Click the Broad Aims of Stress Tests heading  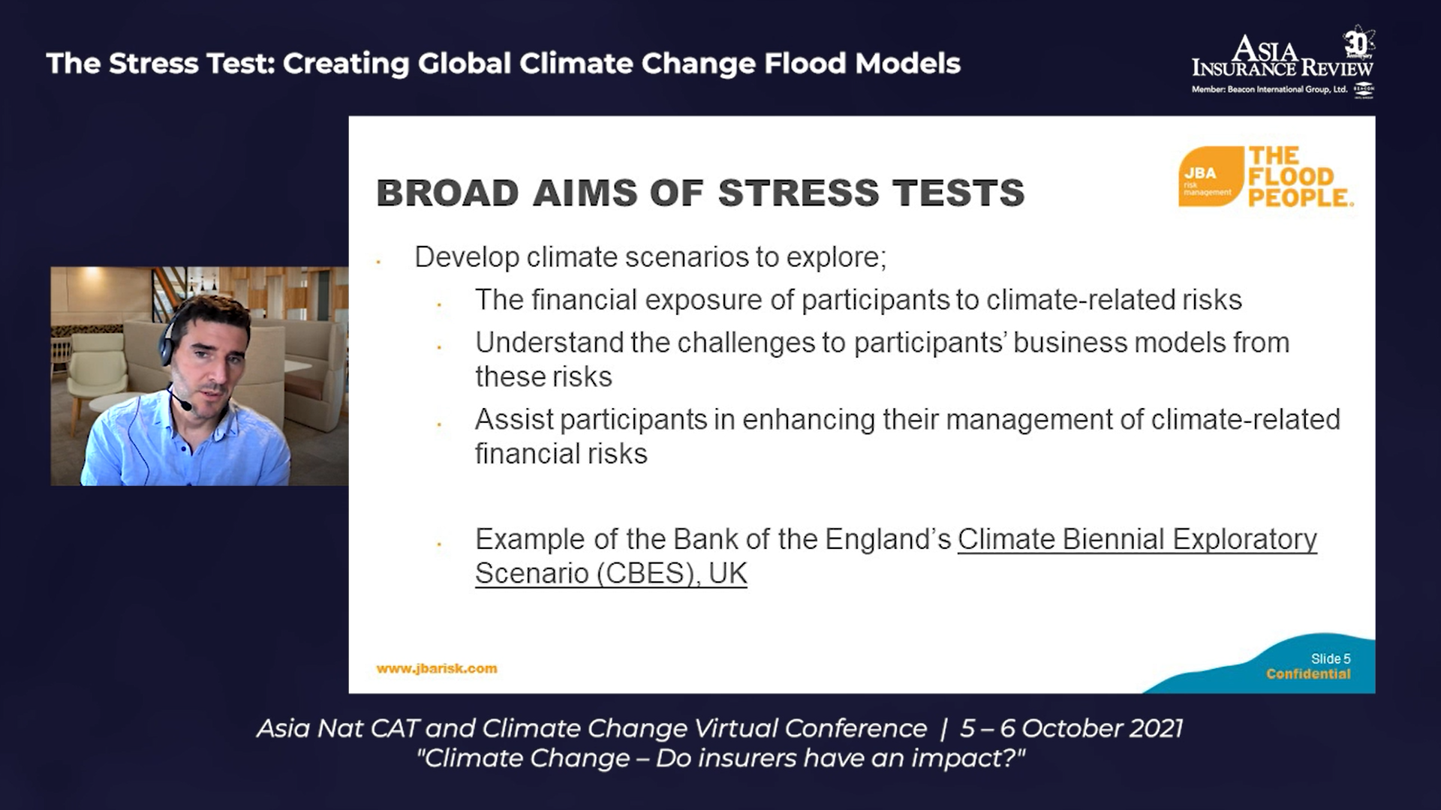point(700,193)
